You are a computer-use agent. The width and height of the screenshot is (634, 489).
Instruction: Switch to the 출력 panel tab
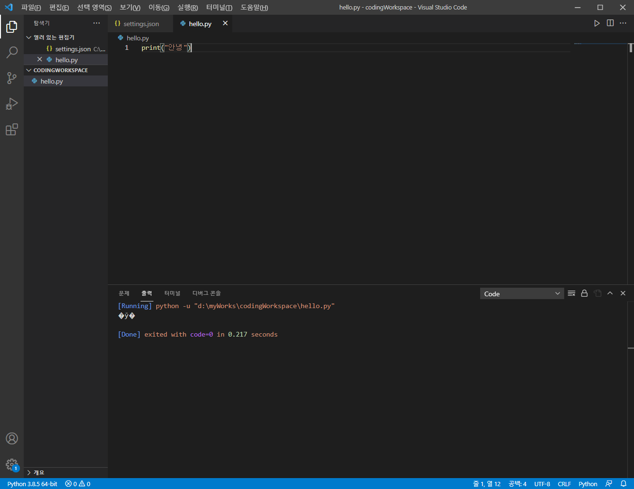click(x=147, y=293)
